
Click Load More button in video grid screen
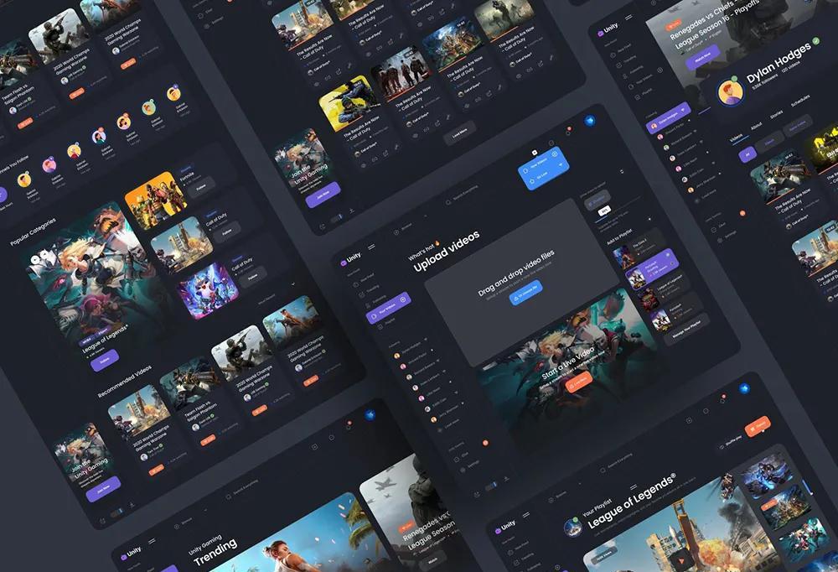[459, 133]
